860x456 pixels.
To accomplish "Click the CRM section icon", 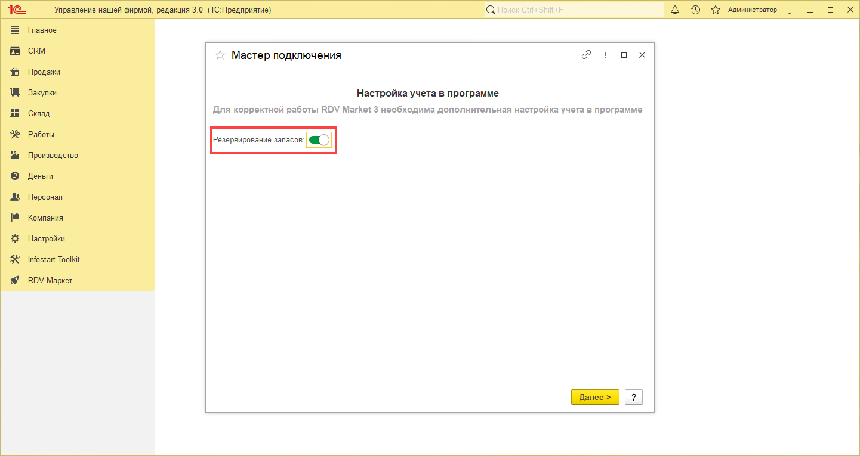I will (x=16, y=51).
